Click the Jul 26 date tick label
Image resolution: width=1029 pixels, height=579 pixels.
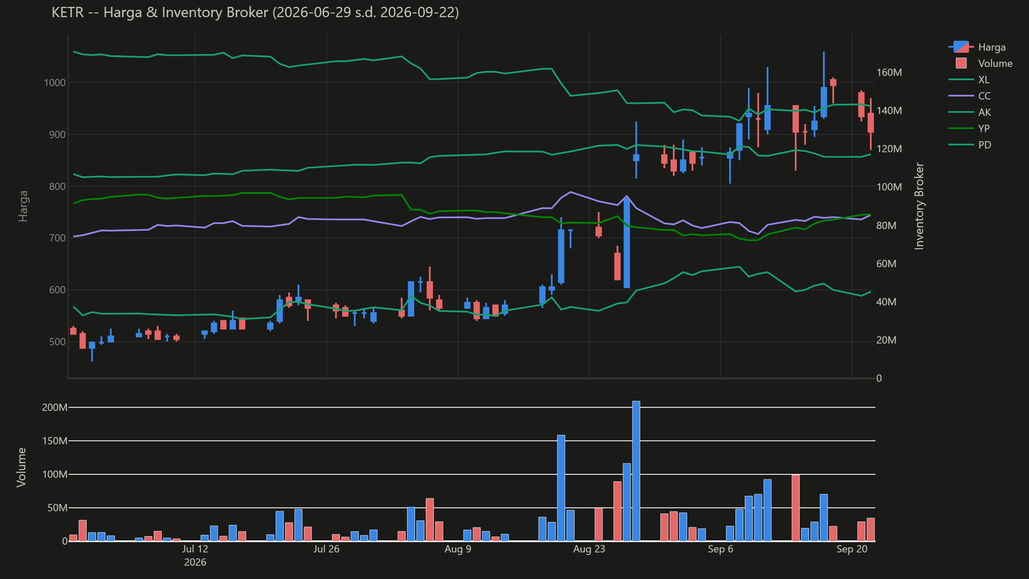click(x=327, y=549)
